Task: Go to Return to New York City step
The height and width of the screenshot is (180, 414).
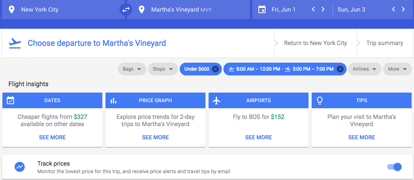Action: 316,43
